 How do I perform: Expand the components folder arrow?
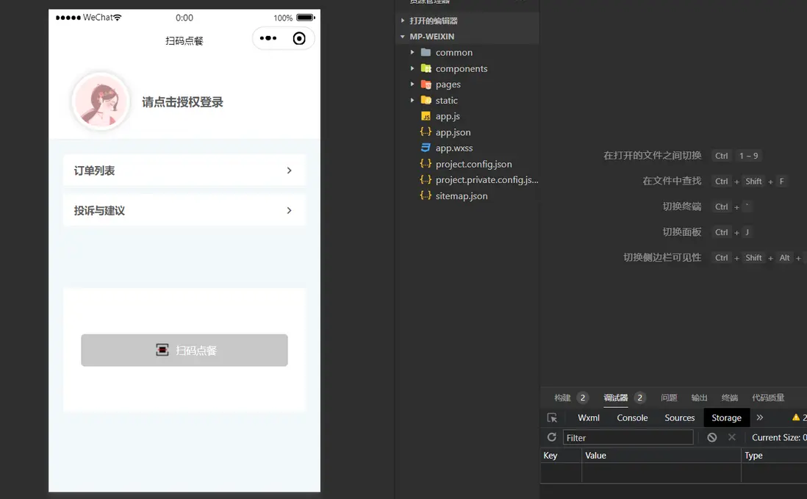tap(412, 68)
